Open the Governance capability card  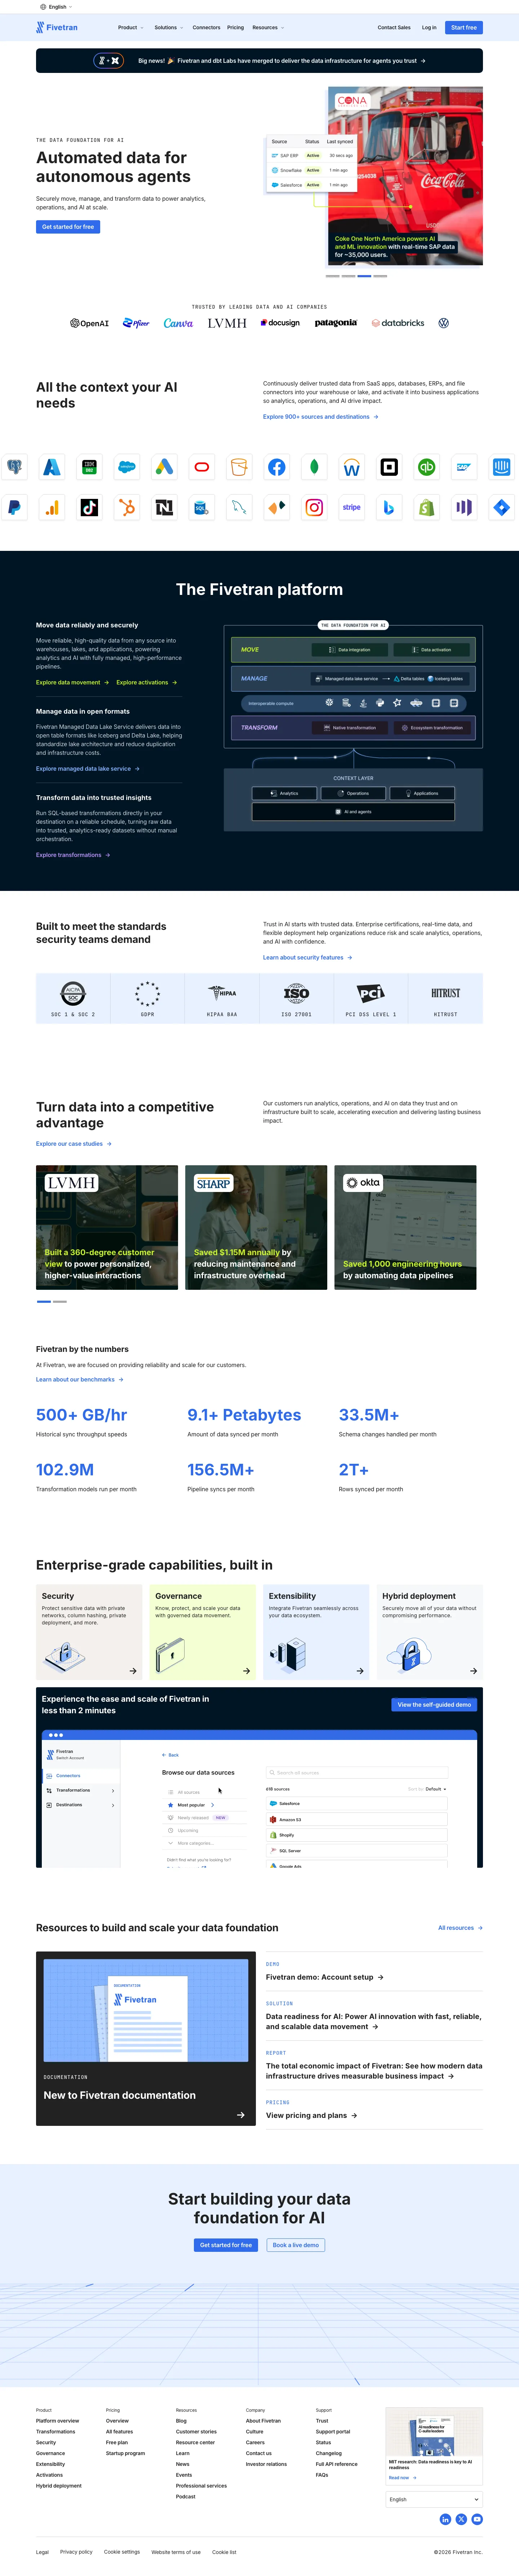(x=203, y=1632)
